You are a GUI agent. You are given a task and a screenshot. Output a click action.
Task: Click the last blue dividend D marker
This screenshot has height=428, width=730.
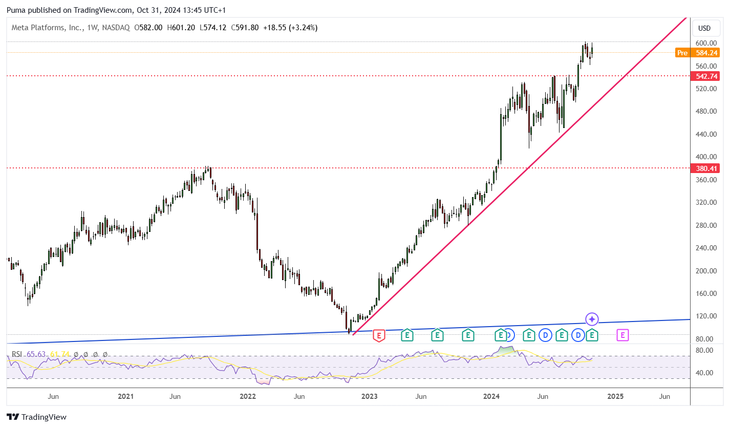point(578,335)
